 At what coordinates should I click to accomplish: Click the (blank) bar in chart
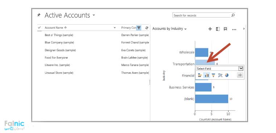[x=212, y=99]
